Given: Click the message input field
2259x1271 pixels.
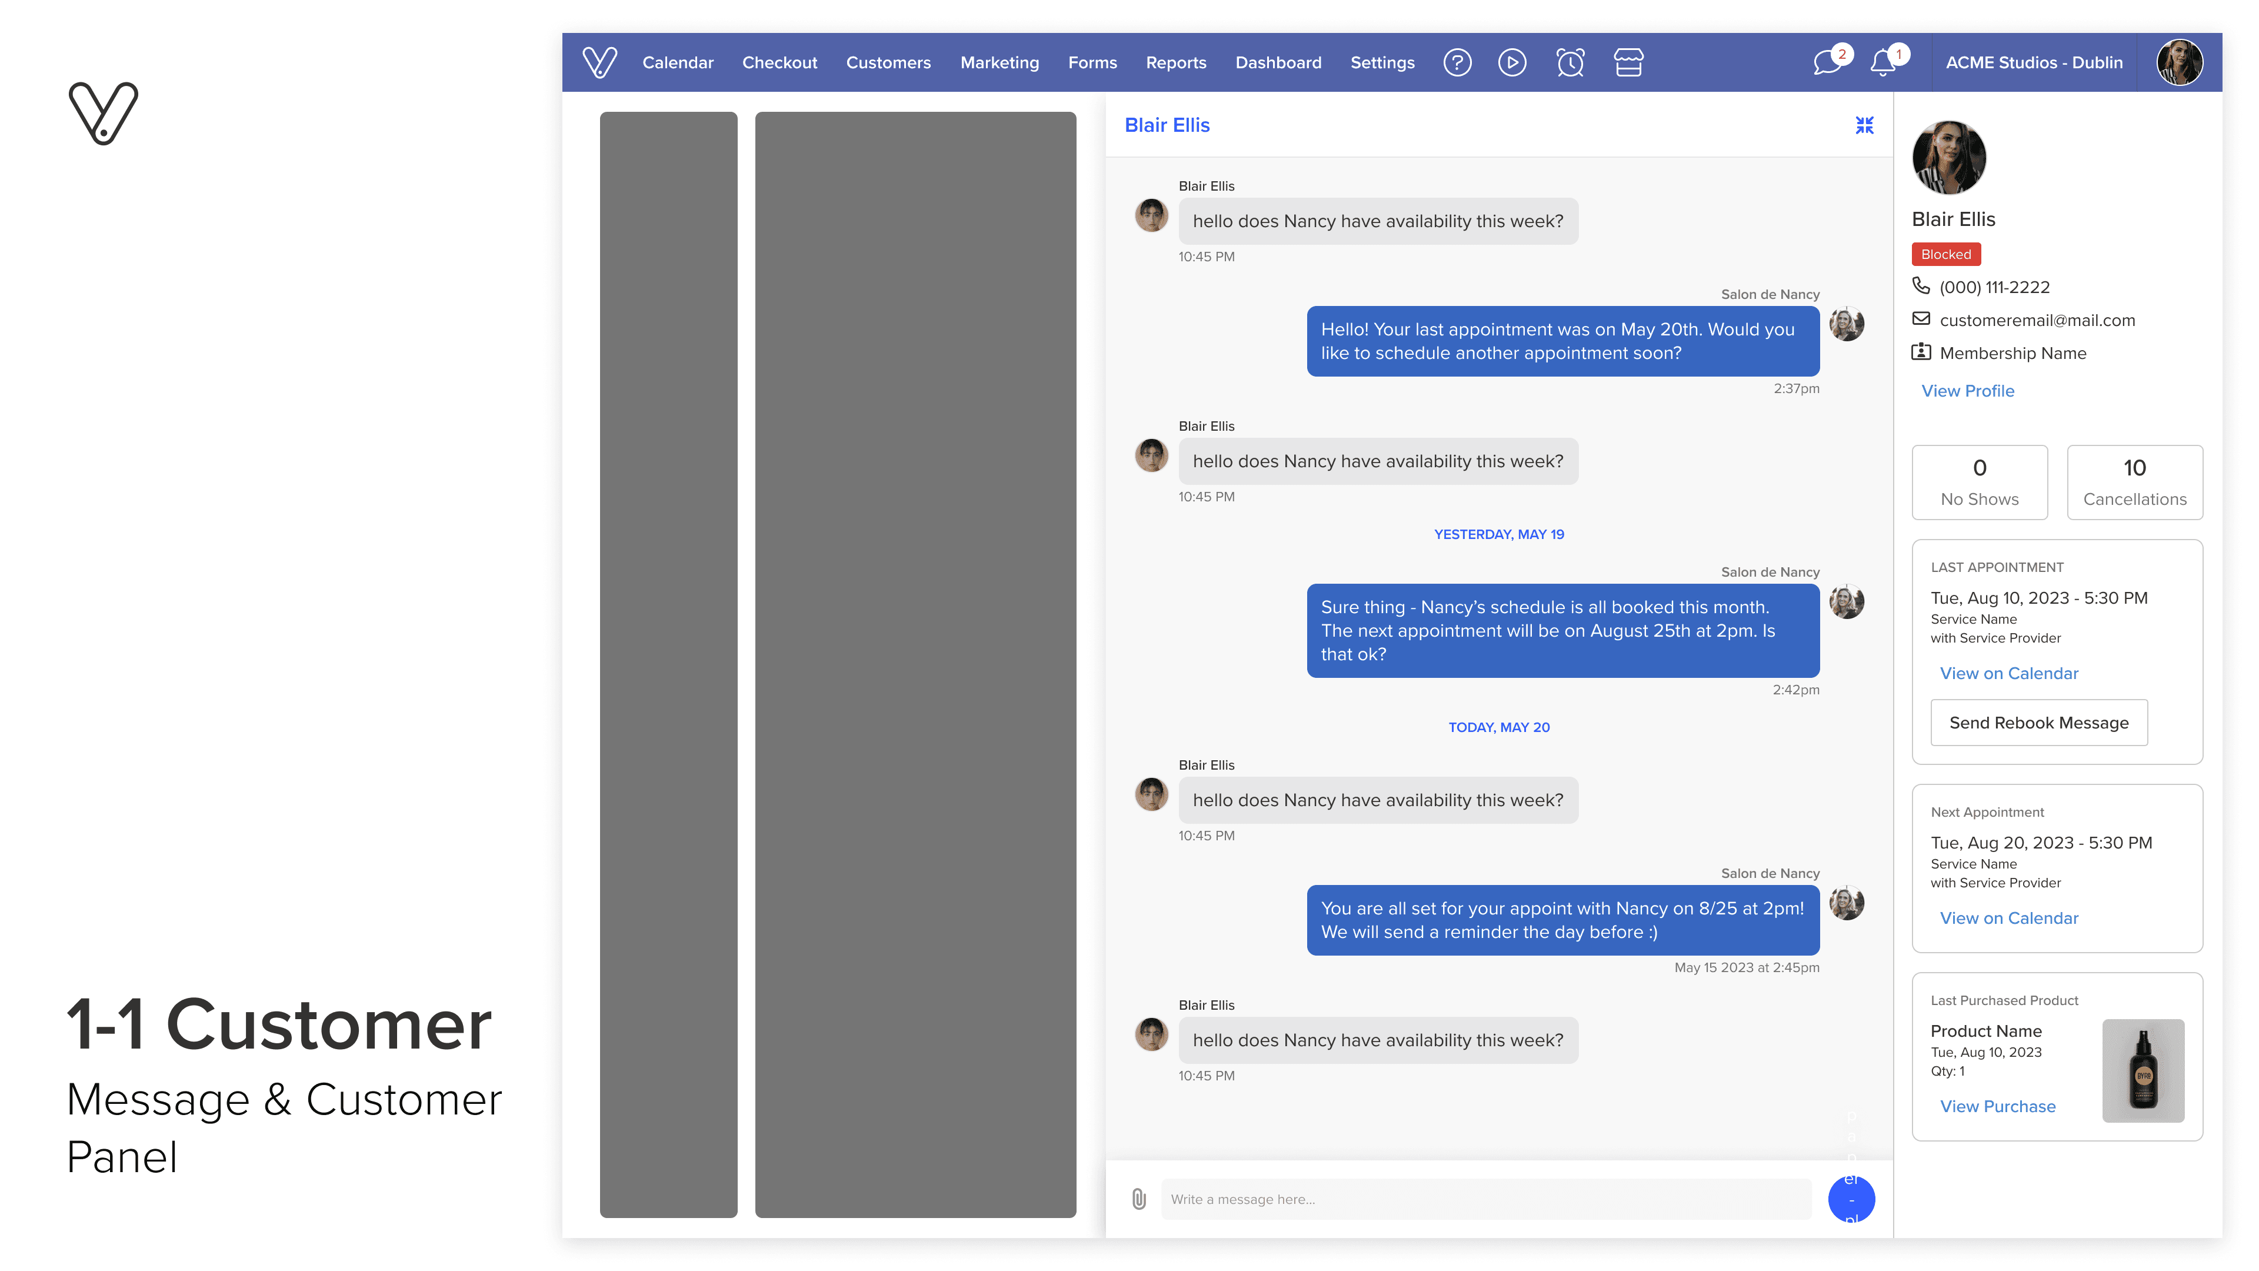Looking at the screenshot, I should [x=1485, y=1199].
